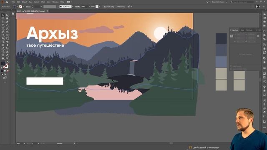
Task: Open the Object menu
Action: coord(24,2)
